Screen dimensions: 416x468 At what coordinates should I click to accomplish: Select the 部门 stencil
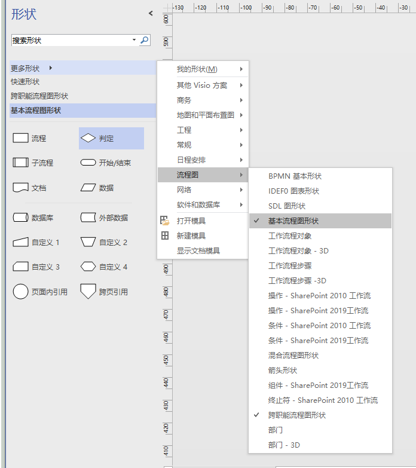[x=320, y=430]
